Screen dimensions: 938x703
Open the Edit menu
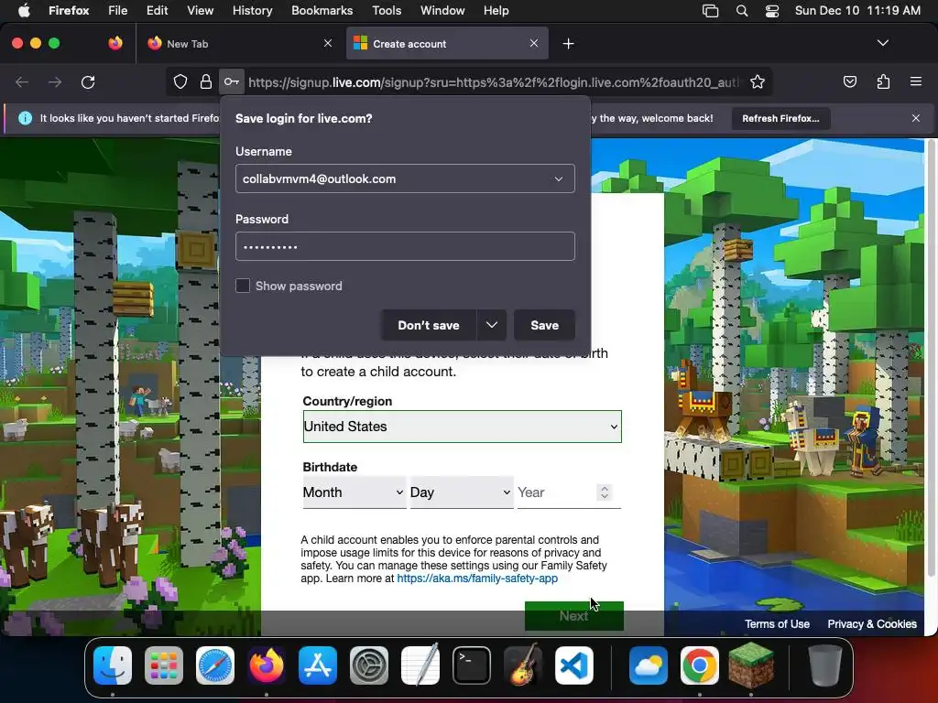(x=158, y=11)
